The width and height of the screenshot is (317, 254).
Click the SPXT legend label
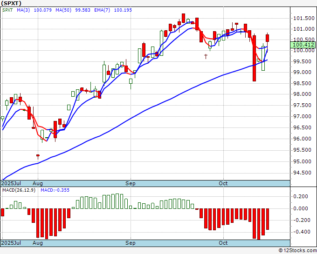tap(7, 10)
